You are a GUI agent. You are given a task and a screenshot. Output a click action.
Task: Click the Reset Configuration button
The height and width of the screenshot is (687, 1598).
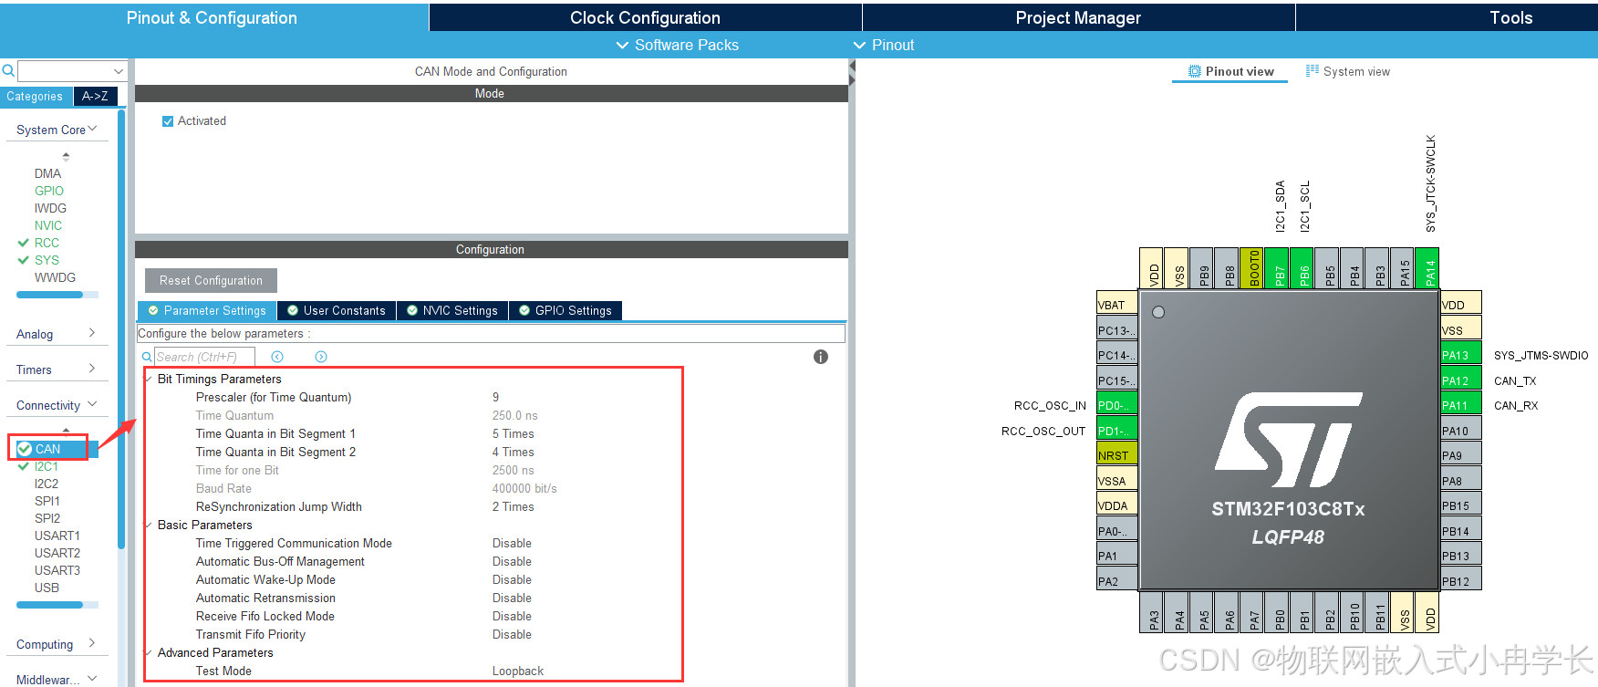point(211,280)
